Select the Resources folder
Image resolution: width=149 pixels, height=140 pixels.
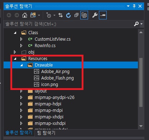pos(38,59)
